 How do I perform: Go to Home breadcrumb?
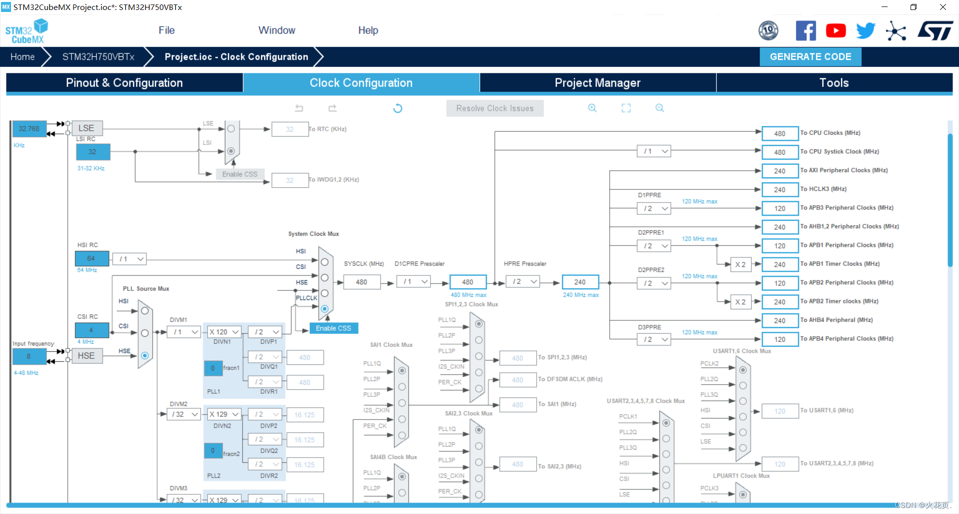pos(22,57)
